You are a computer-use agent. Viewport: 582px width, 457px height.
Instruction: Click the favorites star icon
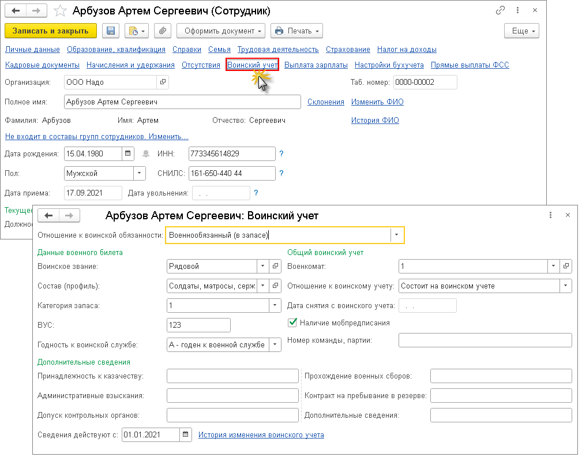(x=59, y=11)
